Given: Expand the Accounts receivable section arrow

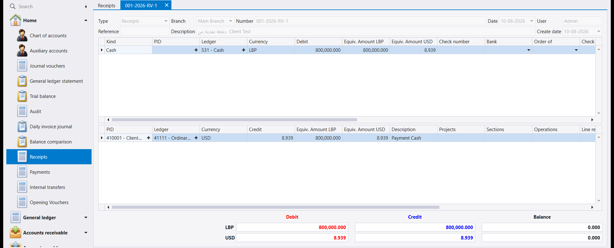Looking at the screenshot, I should click(x=86, y=233).
